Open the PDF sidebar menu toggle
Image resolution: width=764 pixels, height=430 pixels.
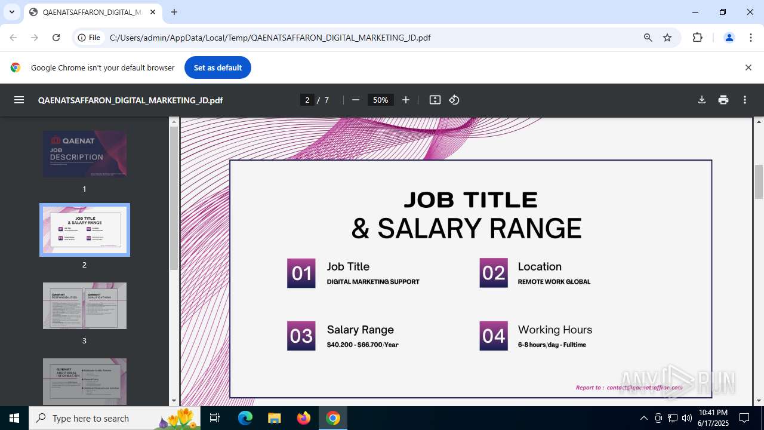(x=19, y=100)
